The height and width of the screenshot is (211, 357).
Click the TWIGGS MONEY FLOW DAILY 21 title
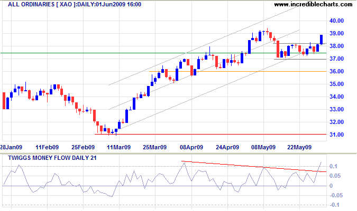click(x=52, y=158)
